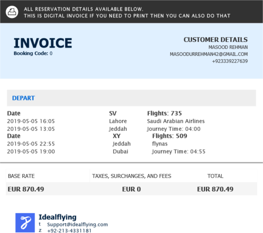This screenshot has height=233, width=263.
Task: Click the printer icon in header
Action: point(12,12)
